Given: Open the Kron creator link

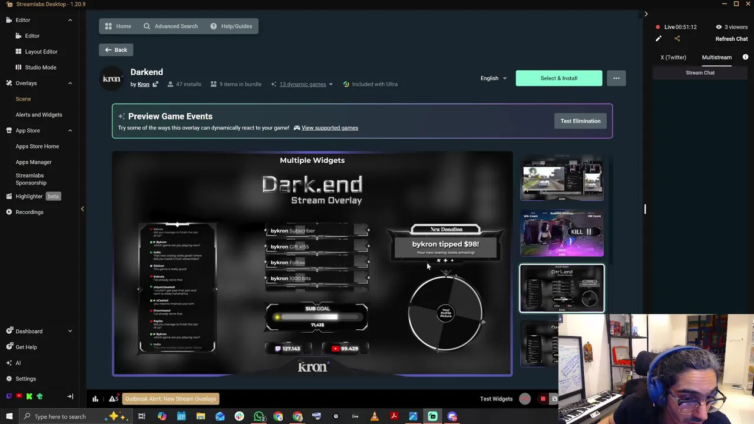Looking at the screenshot, I should (x=143, y=84).
